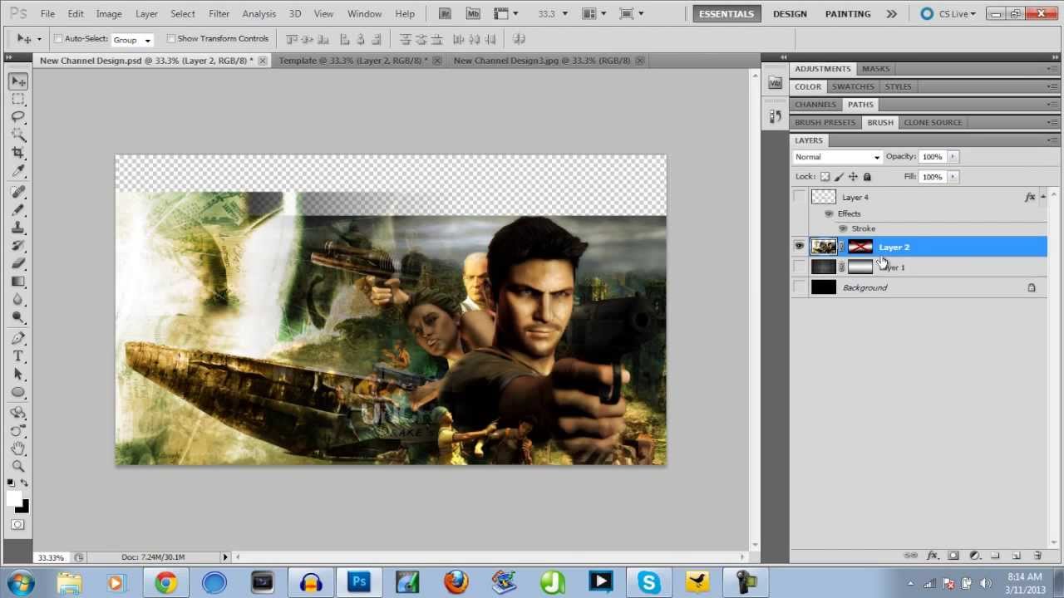
Task: Open the Filter menu
Action: tap(219, 14)
